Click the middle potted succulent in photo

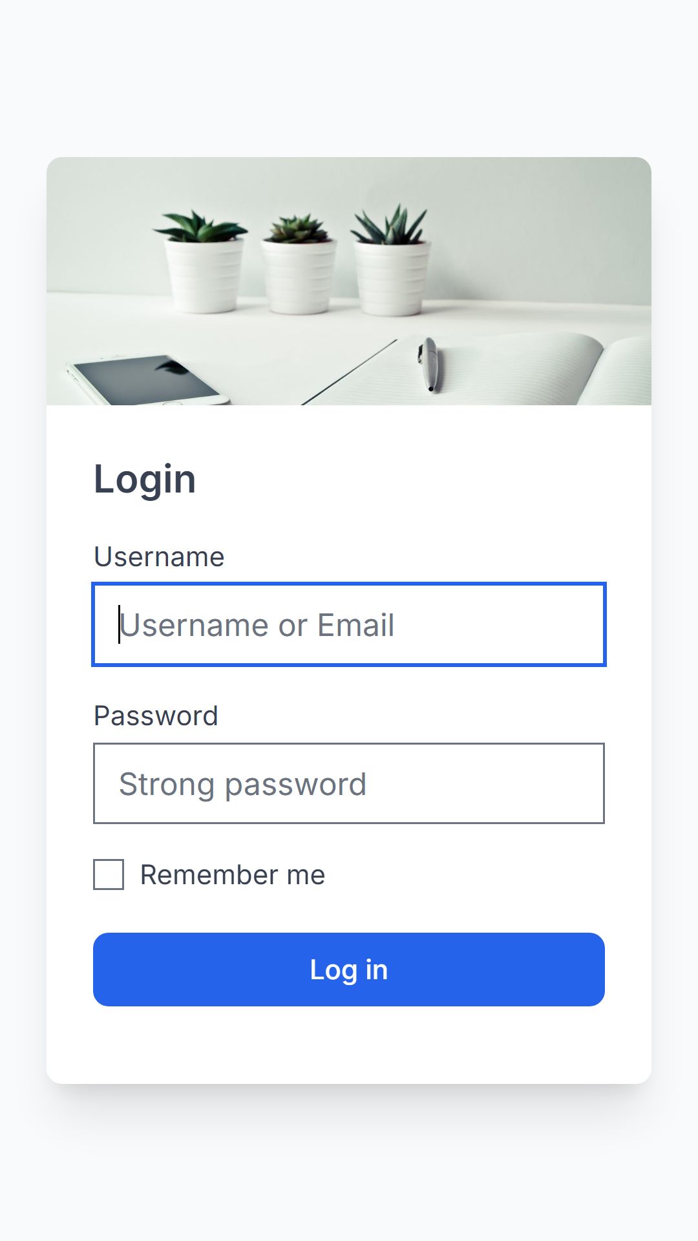pos(299,265)
